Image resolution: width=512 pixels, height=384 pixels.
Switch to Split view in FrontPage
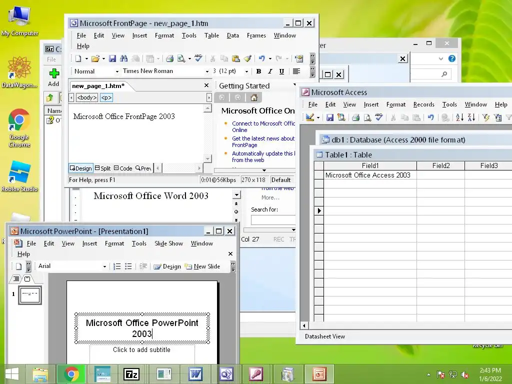(103, 168)
